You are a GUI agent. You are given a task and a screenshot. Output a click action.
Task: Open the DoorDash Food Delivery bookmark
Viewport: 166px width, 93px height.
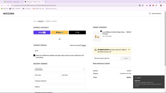(x=39, y=9)
